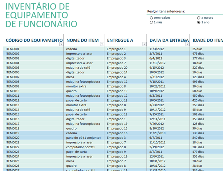Select 'Empregado 20' cell
This screenshot has height=171, width=223.
117,68
